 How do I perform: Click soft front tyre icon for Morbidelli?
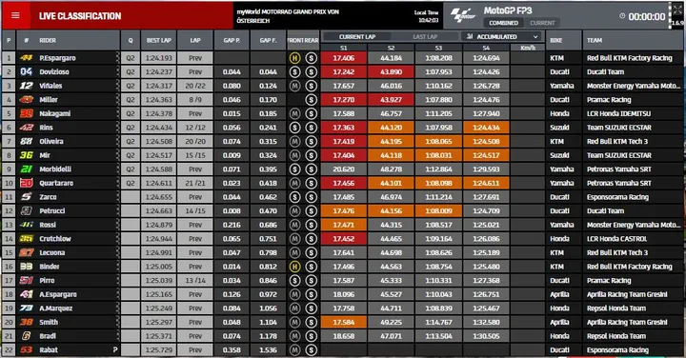(x=294, y=169)
